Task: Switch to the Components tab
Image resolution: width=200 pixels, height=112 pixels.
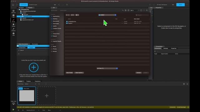Action: pyautogui.click(x=22, y=48)
